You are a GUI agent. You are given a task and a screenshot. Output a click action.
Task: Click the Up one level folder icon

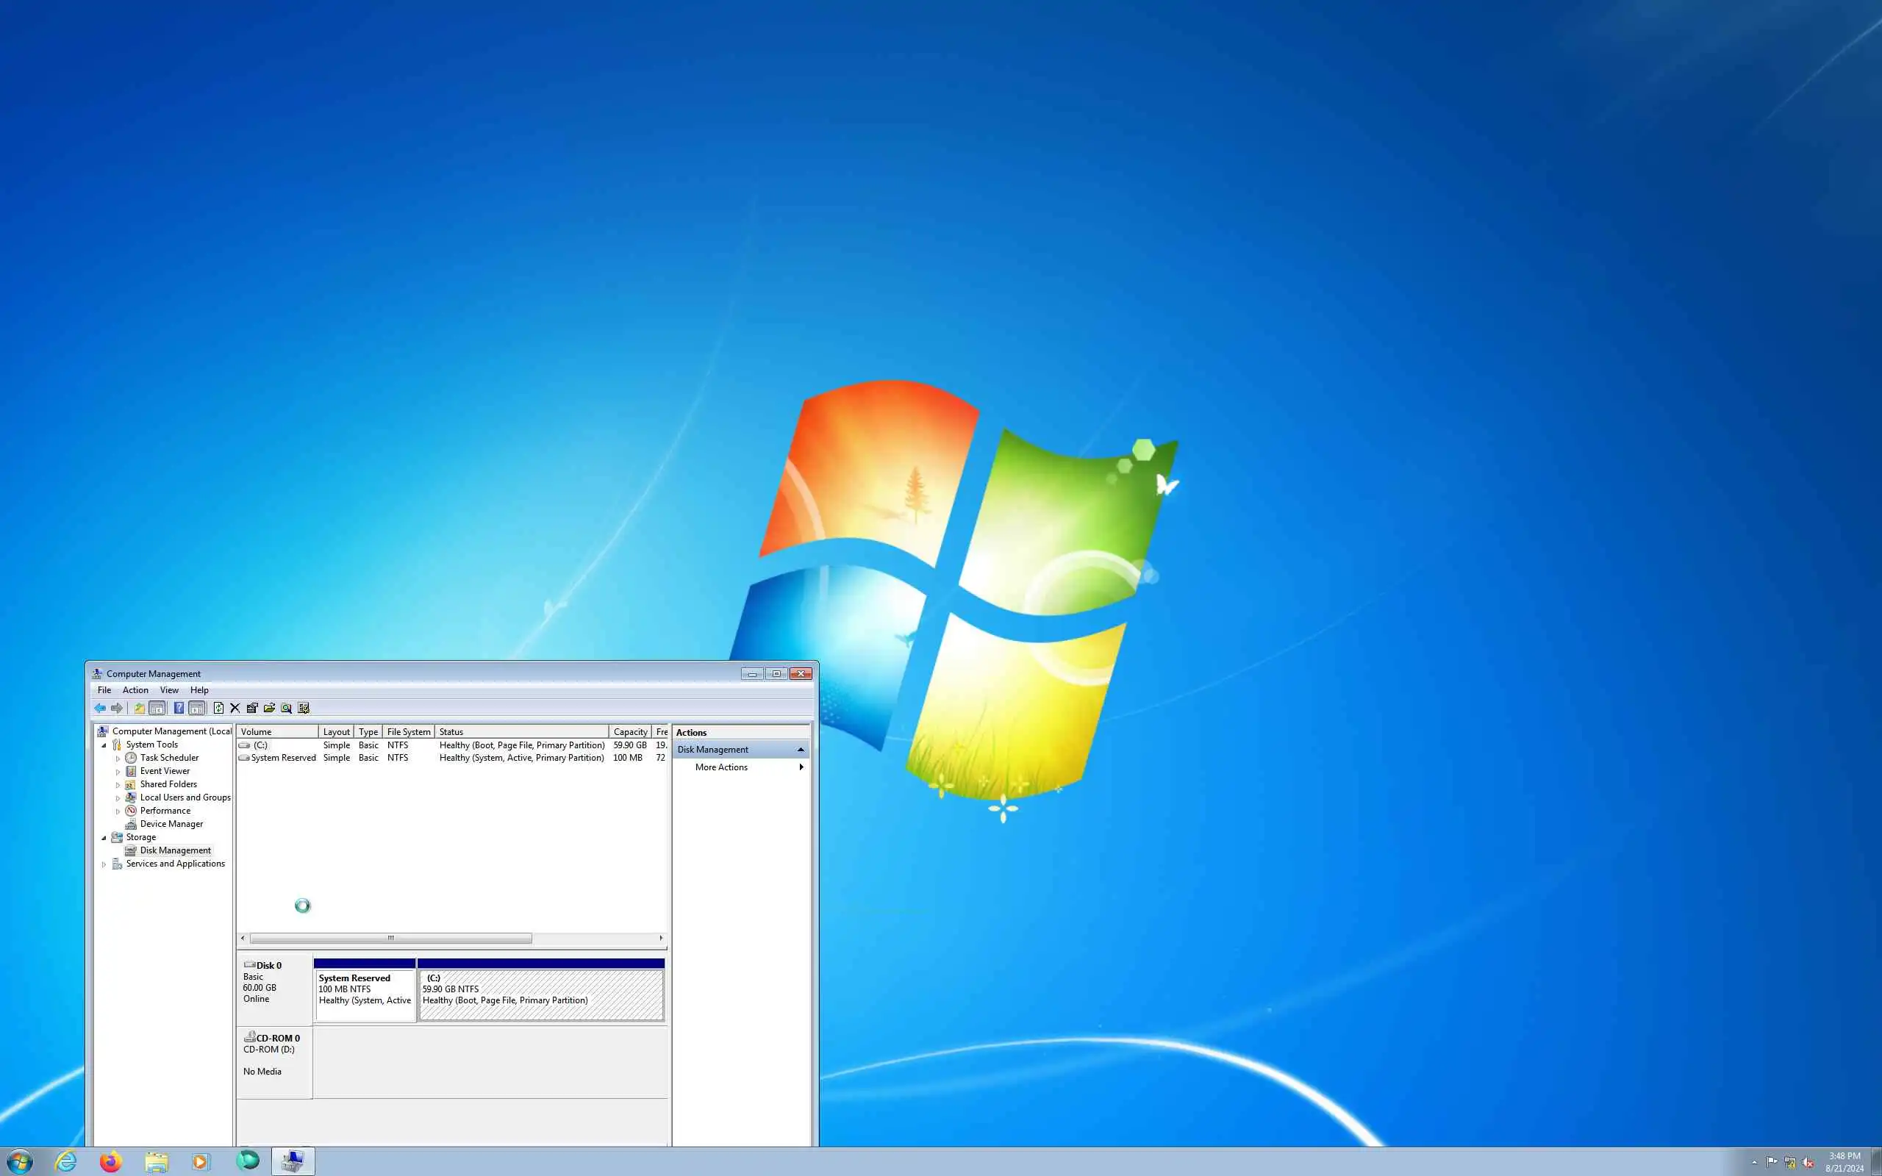139,708
